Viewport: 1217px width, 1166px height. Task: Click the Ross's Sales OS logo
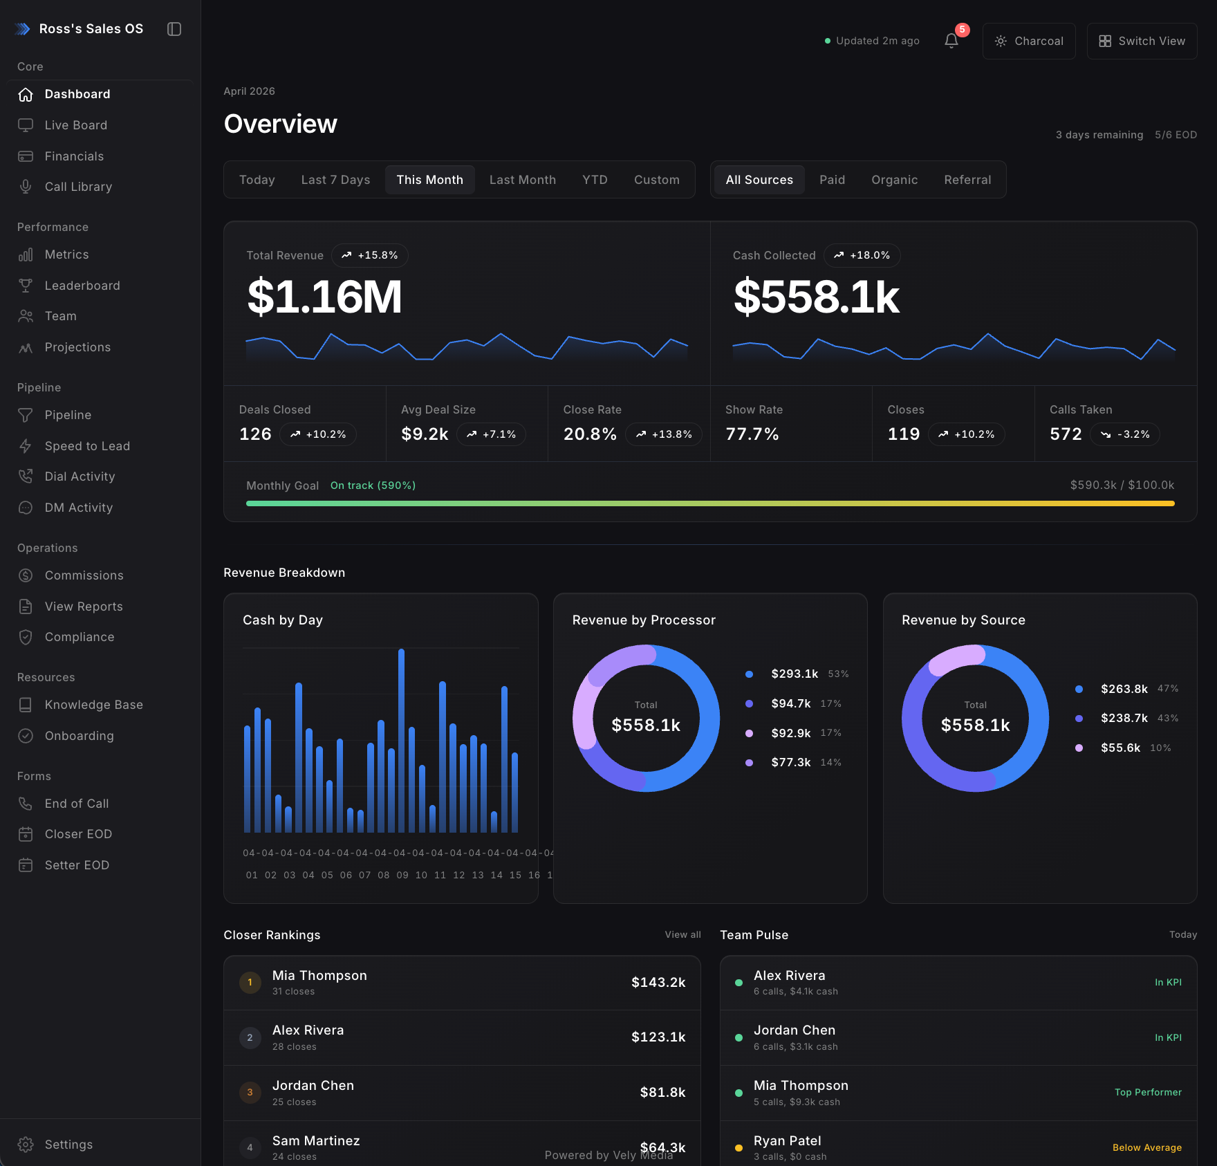[x=23, y=29]
